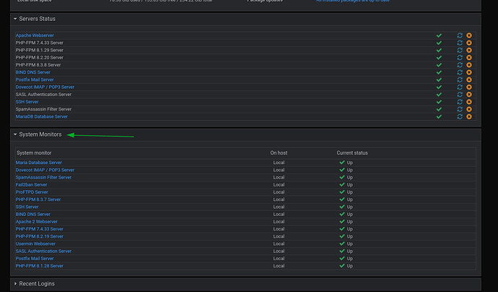The image size is (498, 292).
Task: Open BIND DNS Server link in Servers Status
Action: (x=33, y=72)
